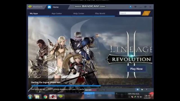The width and height of the screenshot is (180, 101).
Task: Show hidden system tray icons arrow
Action: (x=129, y=97)
